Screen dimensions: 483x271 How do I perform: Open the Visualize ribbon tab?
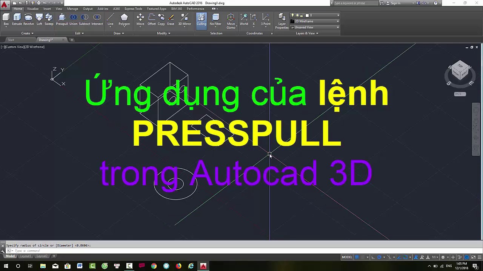click(x=32, y=9)
